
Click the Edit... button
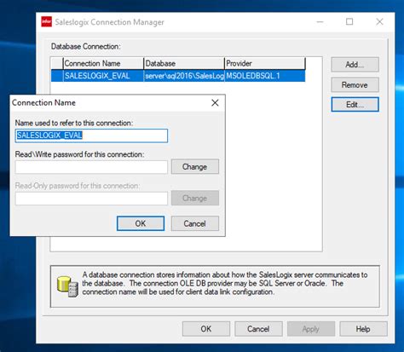click(355, 105)
